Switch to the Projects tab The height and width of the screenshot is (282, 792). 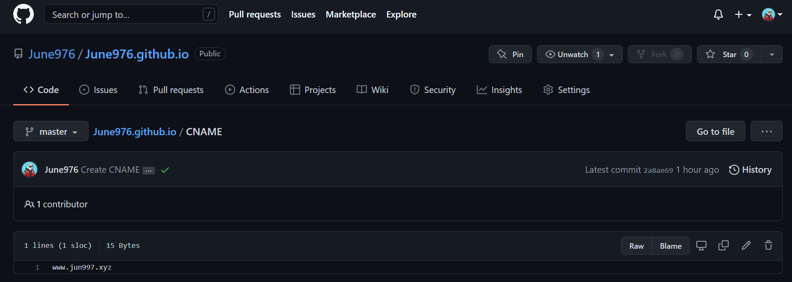(313, 90)
